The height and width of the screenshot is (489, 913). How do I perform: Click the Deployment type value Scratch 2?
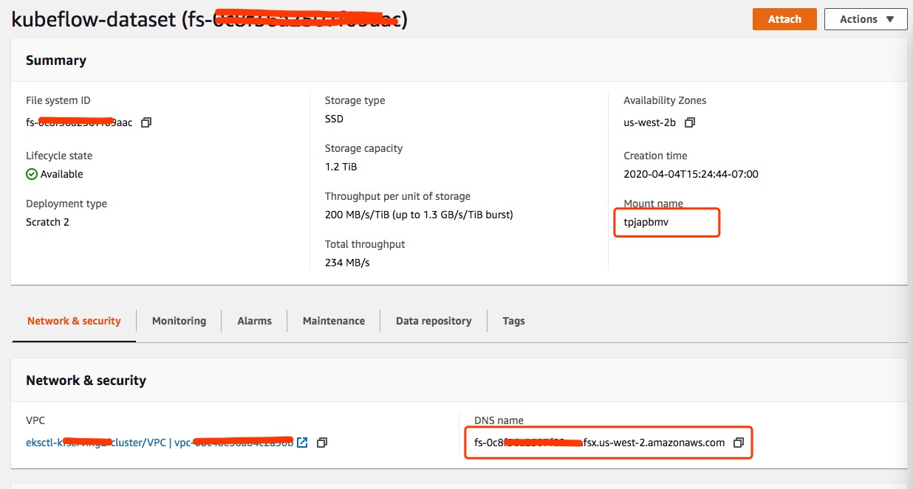47,222
